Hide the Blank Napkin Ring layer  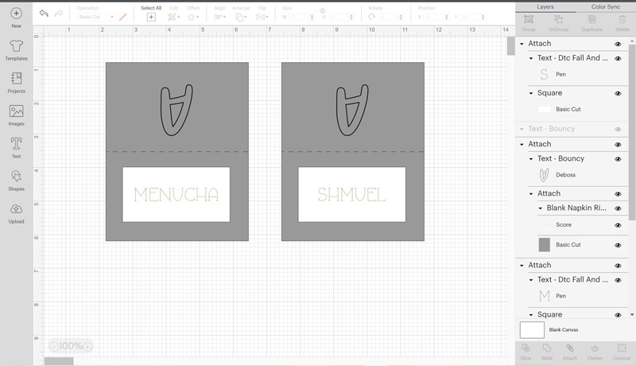618,208
